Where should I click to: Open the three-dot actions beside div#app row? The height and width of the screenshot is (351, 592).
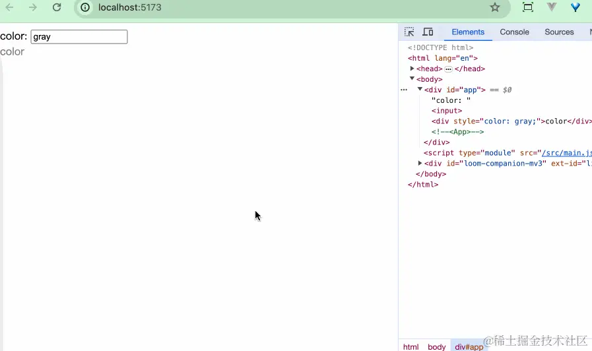(404, 90)
